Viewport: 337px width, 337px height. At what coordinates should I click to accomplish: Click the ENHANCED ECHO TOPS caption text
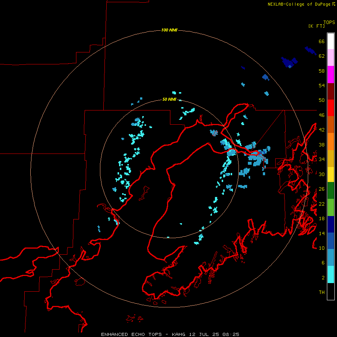click(131, 334)
